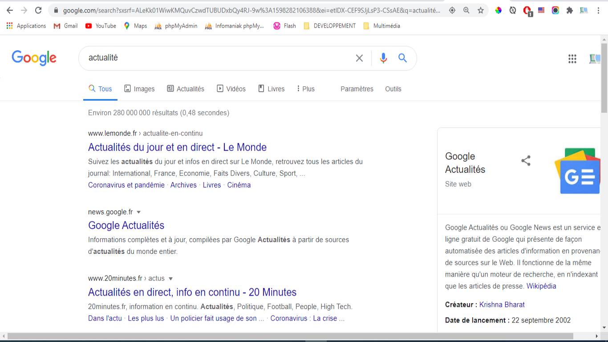Open the Google Actualités result

click(126, 225)
